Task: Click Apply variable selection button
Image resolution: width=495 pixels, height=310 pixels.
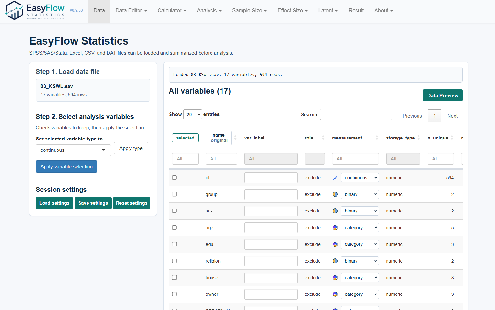Action: point(67,167)
